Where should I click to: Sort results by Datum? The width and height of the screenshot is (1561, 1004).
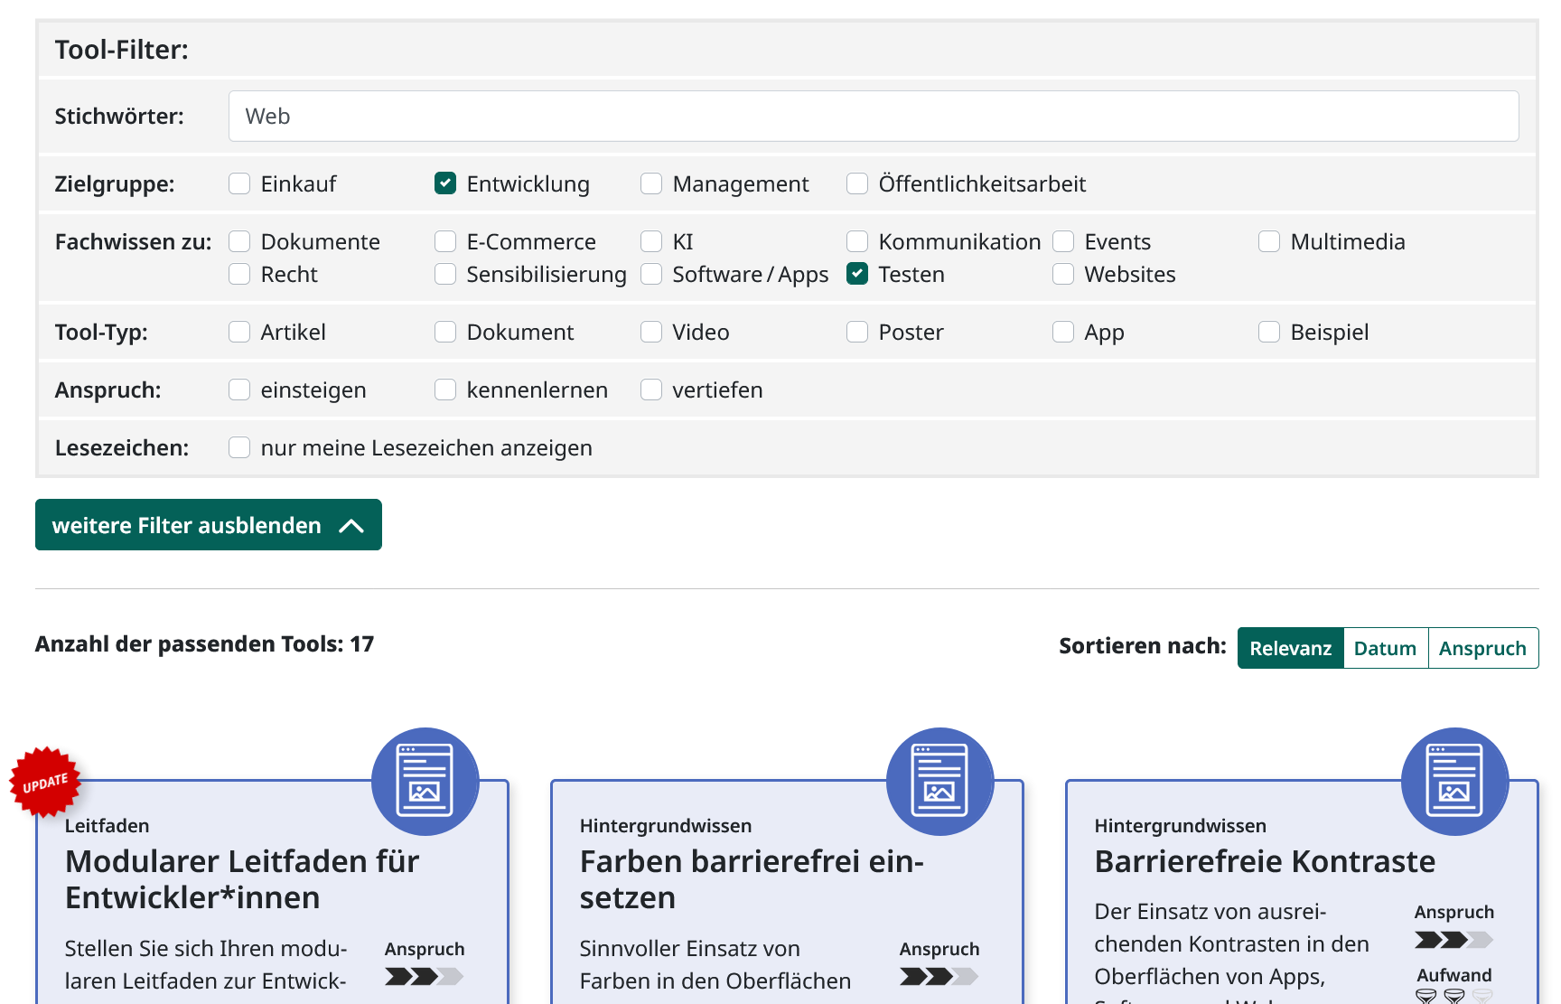pos(1386,648)
